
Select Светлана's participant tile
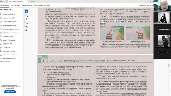click(x=162, y=29)
